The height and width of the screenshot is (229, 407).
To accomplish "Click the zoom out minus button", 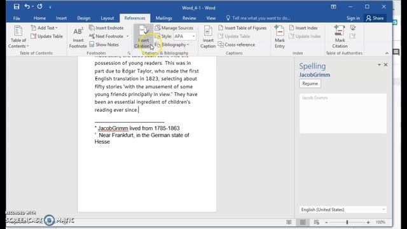I will click(x=326, y=222).
